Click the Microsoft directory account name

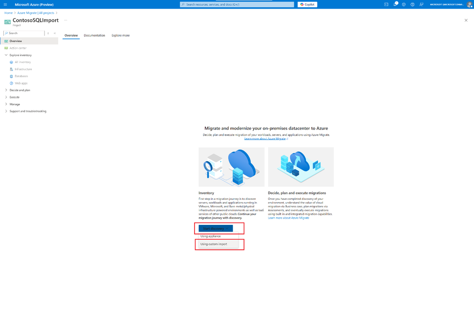click(x=447, y=5)
